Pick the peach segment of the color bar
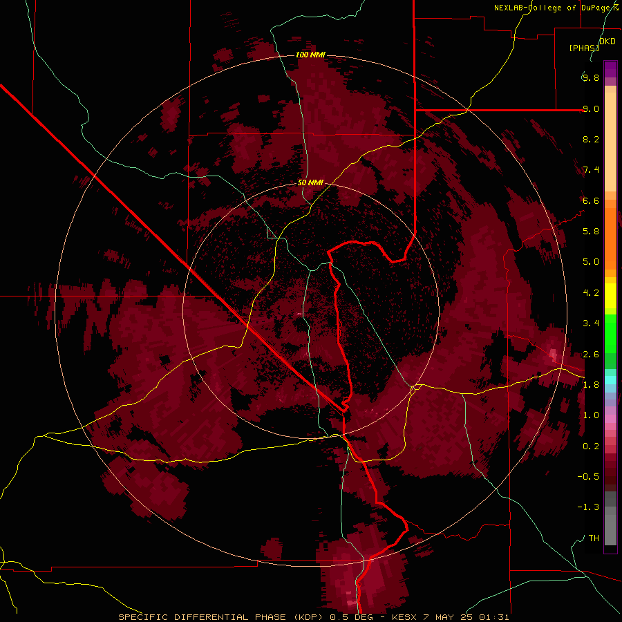The width and height of the screenshot is (622, 622). (610, 142)
